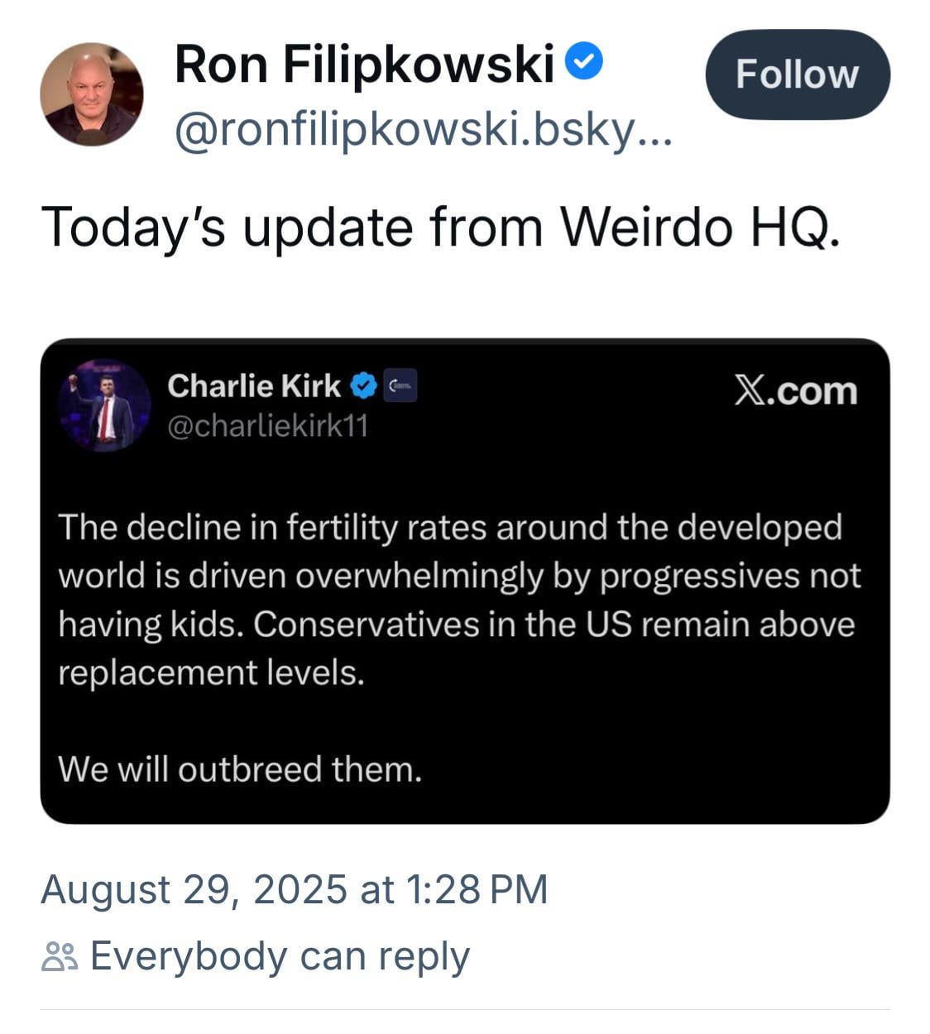Image resolution: width=930 pixels, height=1034 pixels.
Task: Click Charlie Kirk's avatar in the screenshot
Action: (x=105, y=405)
